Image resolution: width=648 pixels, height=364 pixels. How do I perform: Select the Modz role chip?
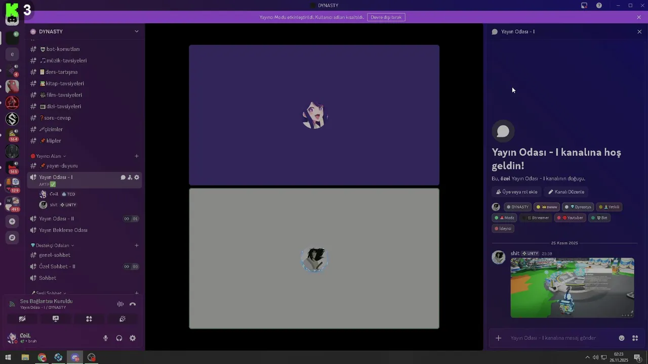505,218
